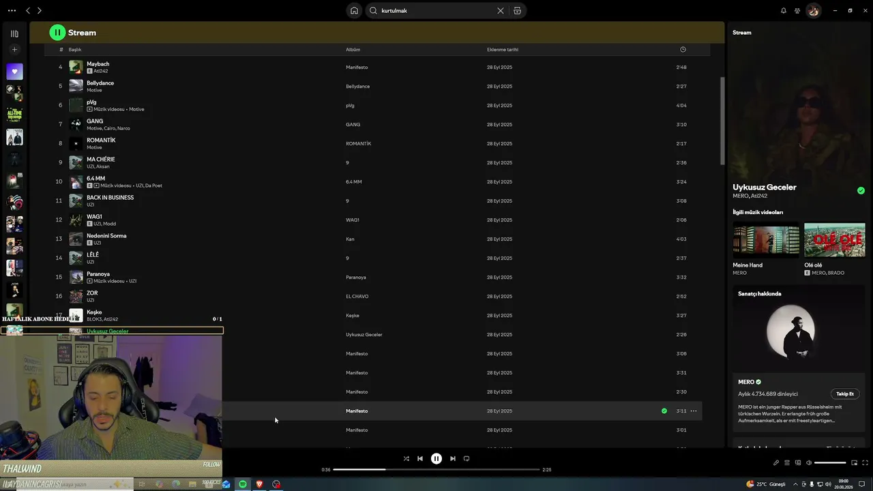Image resolution: width=873 pixels, height=491 pixels.
Task: Show hidden system tray icons
Action: point(796,484)
